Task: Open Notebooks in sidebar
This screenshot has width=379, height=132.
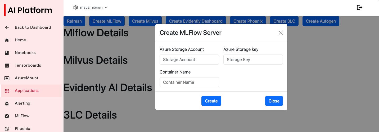Action: click(x=31, y=53)
